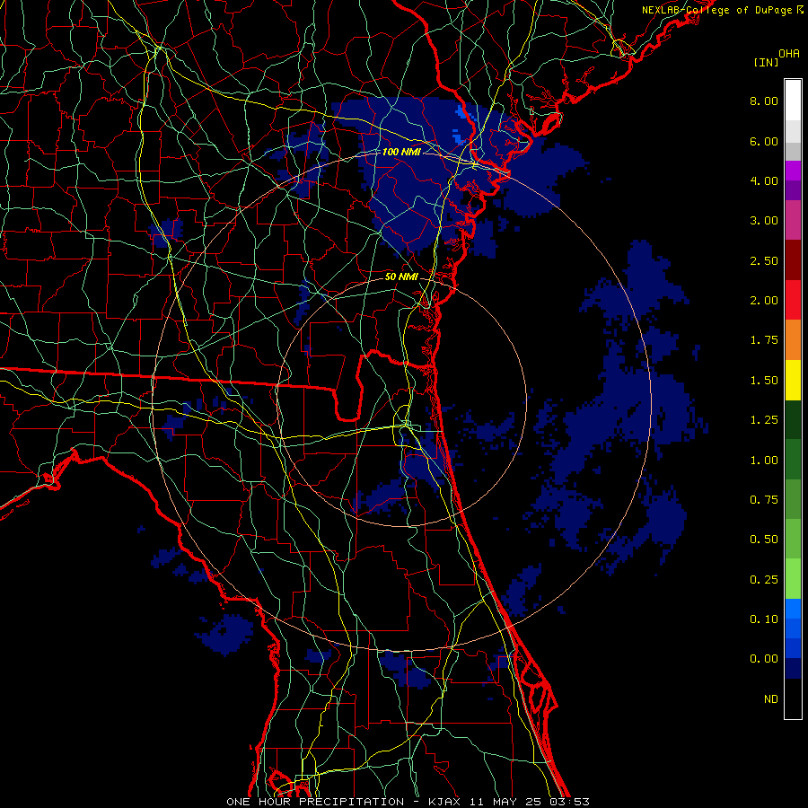Click the 50 NMI range ring label
808x808 pixels.
401,277
